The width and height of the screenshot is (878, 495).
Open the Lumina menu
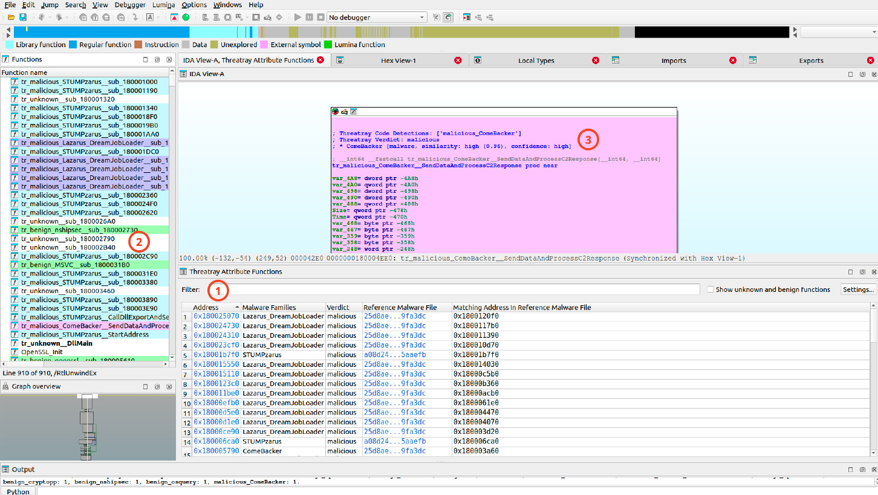coord(163,5)
